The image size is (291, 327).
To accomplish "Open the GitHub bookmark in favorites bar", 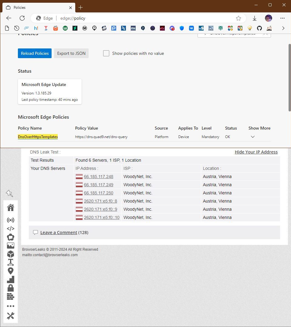I will 259,28.
